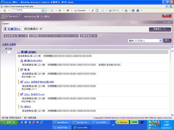Click the 全選択 select-all link

click(x=6, y=44)
